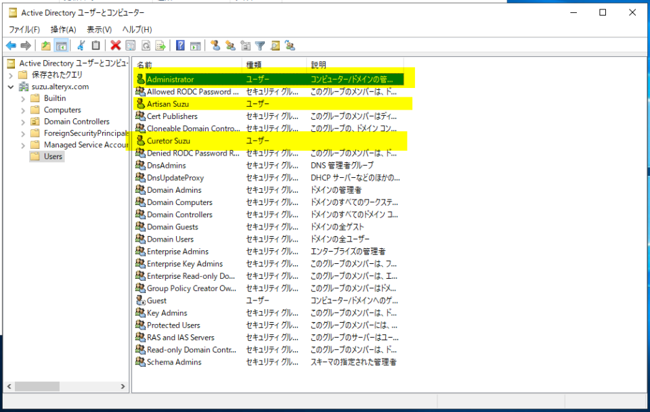Click the Forward navigation arrow
This screenshot has height=412, width=650.
pyautogui.click(x=25, y=45)
